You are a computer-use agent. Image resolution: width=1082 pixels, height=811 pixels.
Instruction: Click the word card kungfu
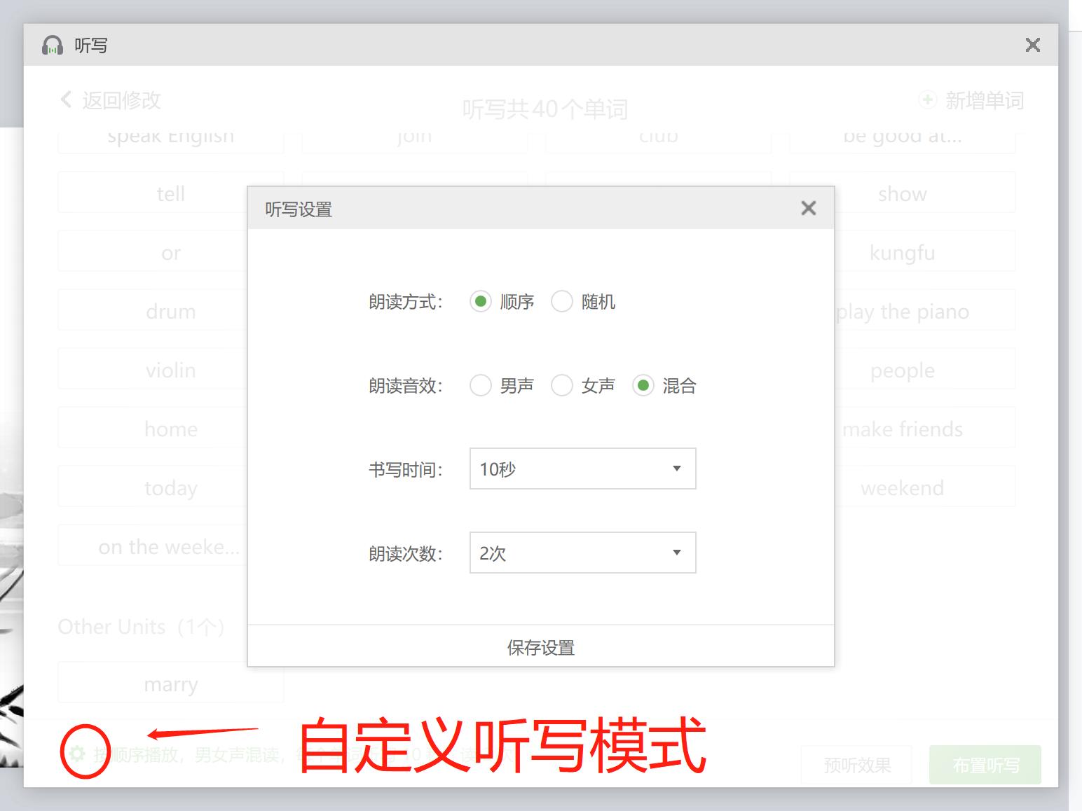903,252
